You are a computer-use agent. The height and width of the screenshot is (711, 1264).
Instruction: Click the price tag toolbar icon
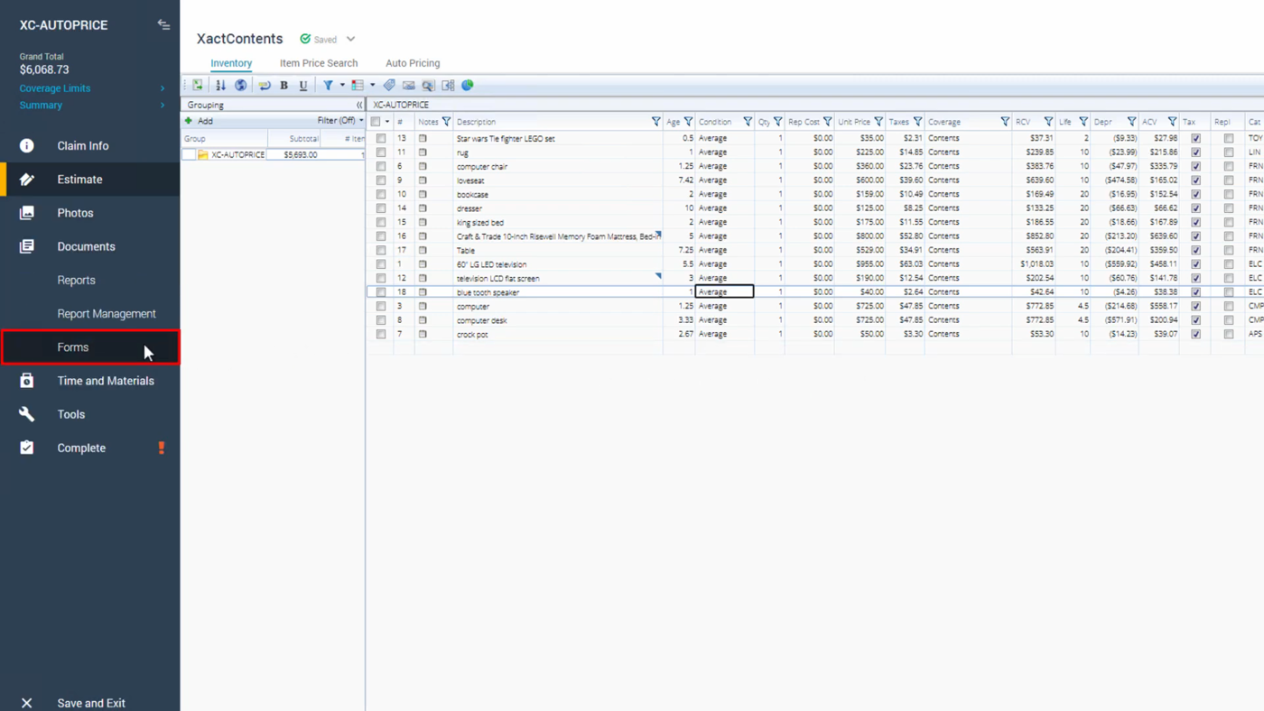(x=389, y=85)
